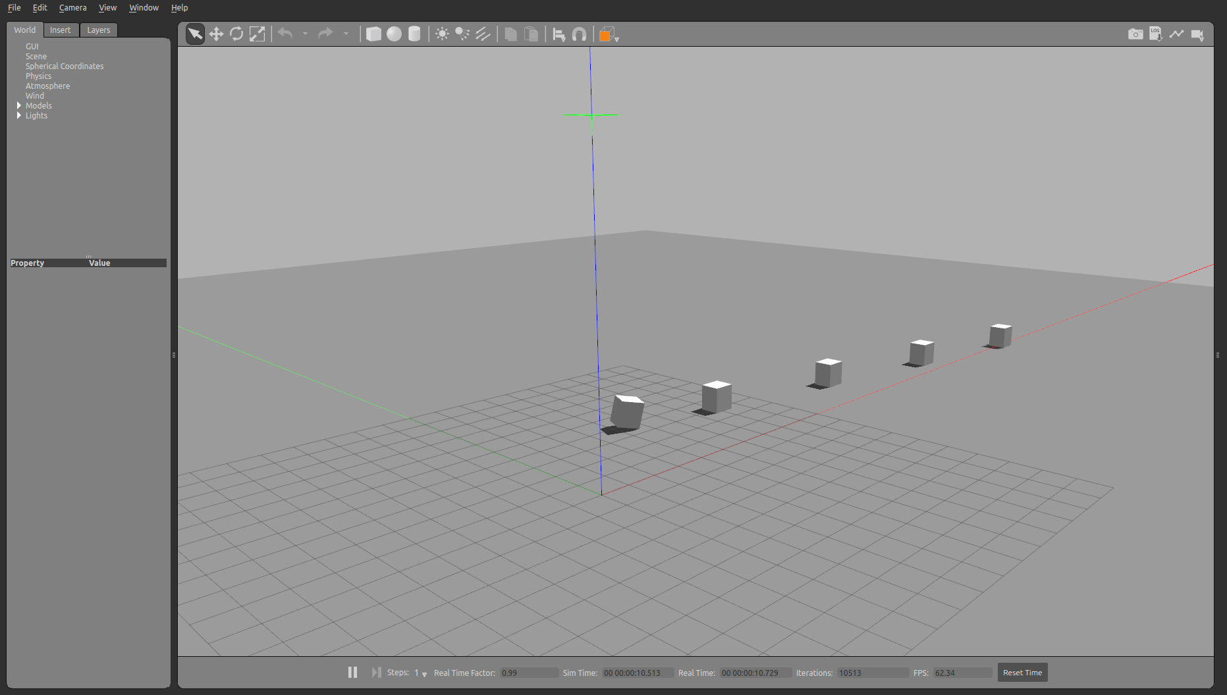Open the View menu
This screenshot has height=695, width=1227.
(x=108, y=8)
